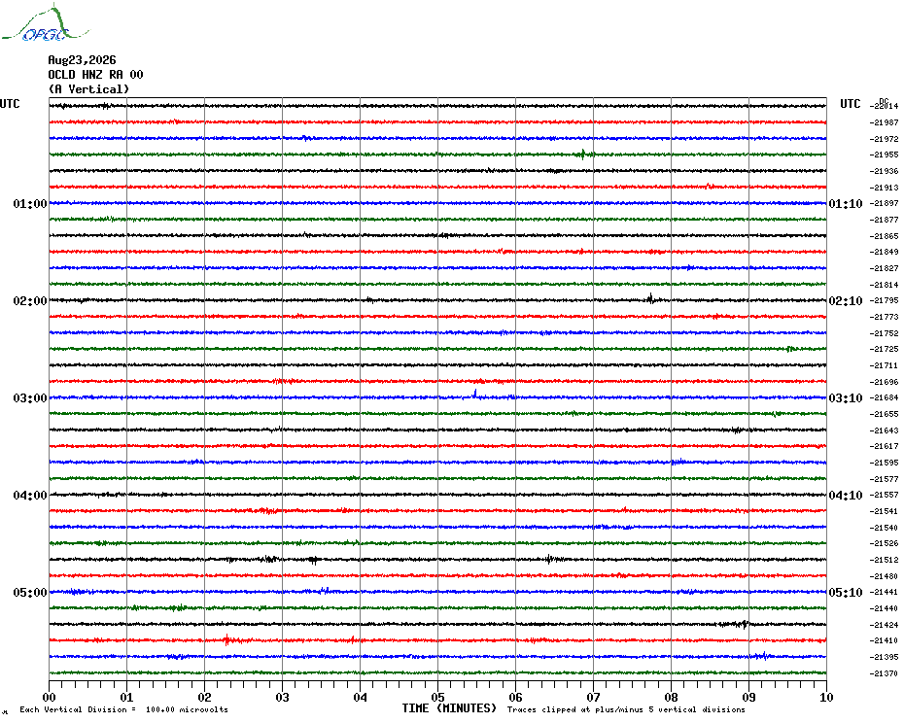Image resolution: width=904 pixels, height=723 pixels.
Task: Click the DC offset value -21773
Action: point(884,317)
